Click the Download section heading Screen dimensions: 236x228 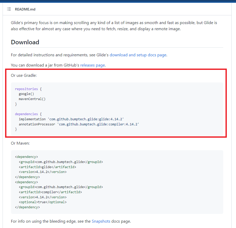click(25, 42)
